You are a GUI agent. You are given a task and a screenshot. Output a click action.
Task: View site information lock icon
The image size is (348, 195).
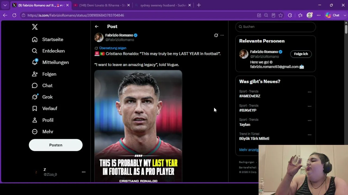click(24, 15)
